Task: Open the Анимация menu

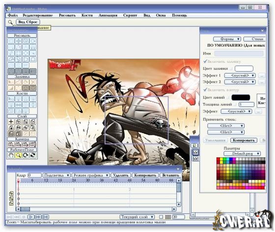Action: click(x=108, y=15)
